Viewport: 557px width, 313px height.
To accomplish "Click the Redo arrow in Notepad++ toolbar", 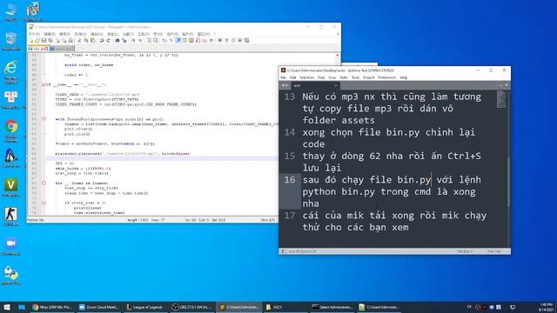I will [108, 41].
